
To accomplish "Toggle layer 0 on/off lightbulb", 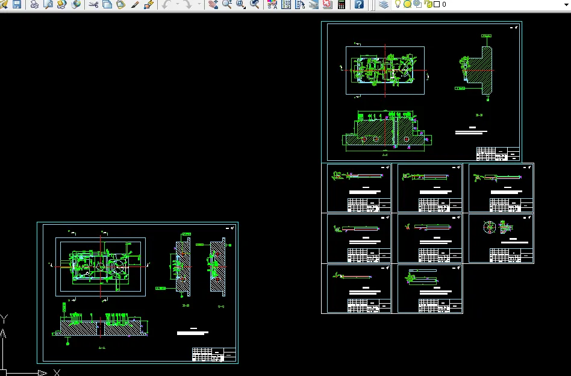I will tap(398, 4).
